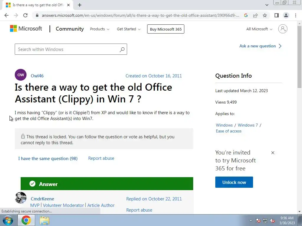Close the Office Assistant question tab
The width and height of the screenshot is (302, 226).
tap(68, 5)
